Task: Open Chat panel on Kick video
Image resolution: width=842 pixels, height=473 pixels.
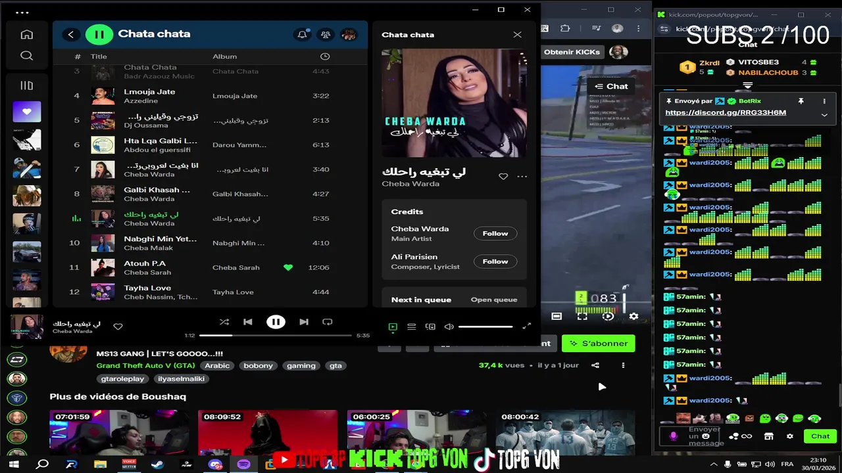Action: [611, 86]
